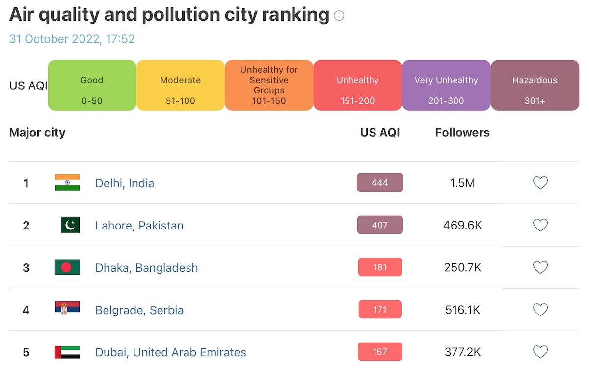Screen dimensions: 589x372
Task: Click the heart icon for Belgrade
Action: (540, 310)
